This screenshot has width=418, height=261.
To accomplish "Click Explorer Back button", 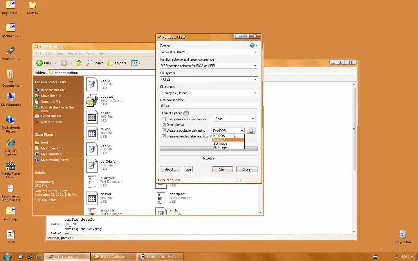I will tap(44, 63).
